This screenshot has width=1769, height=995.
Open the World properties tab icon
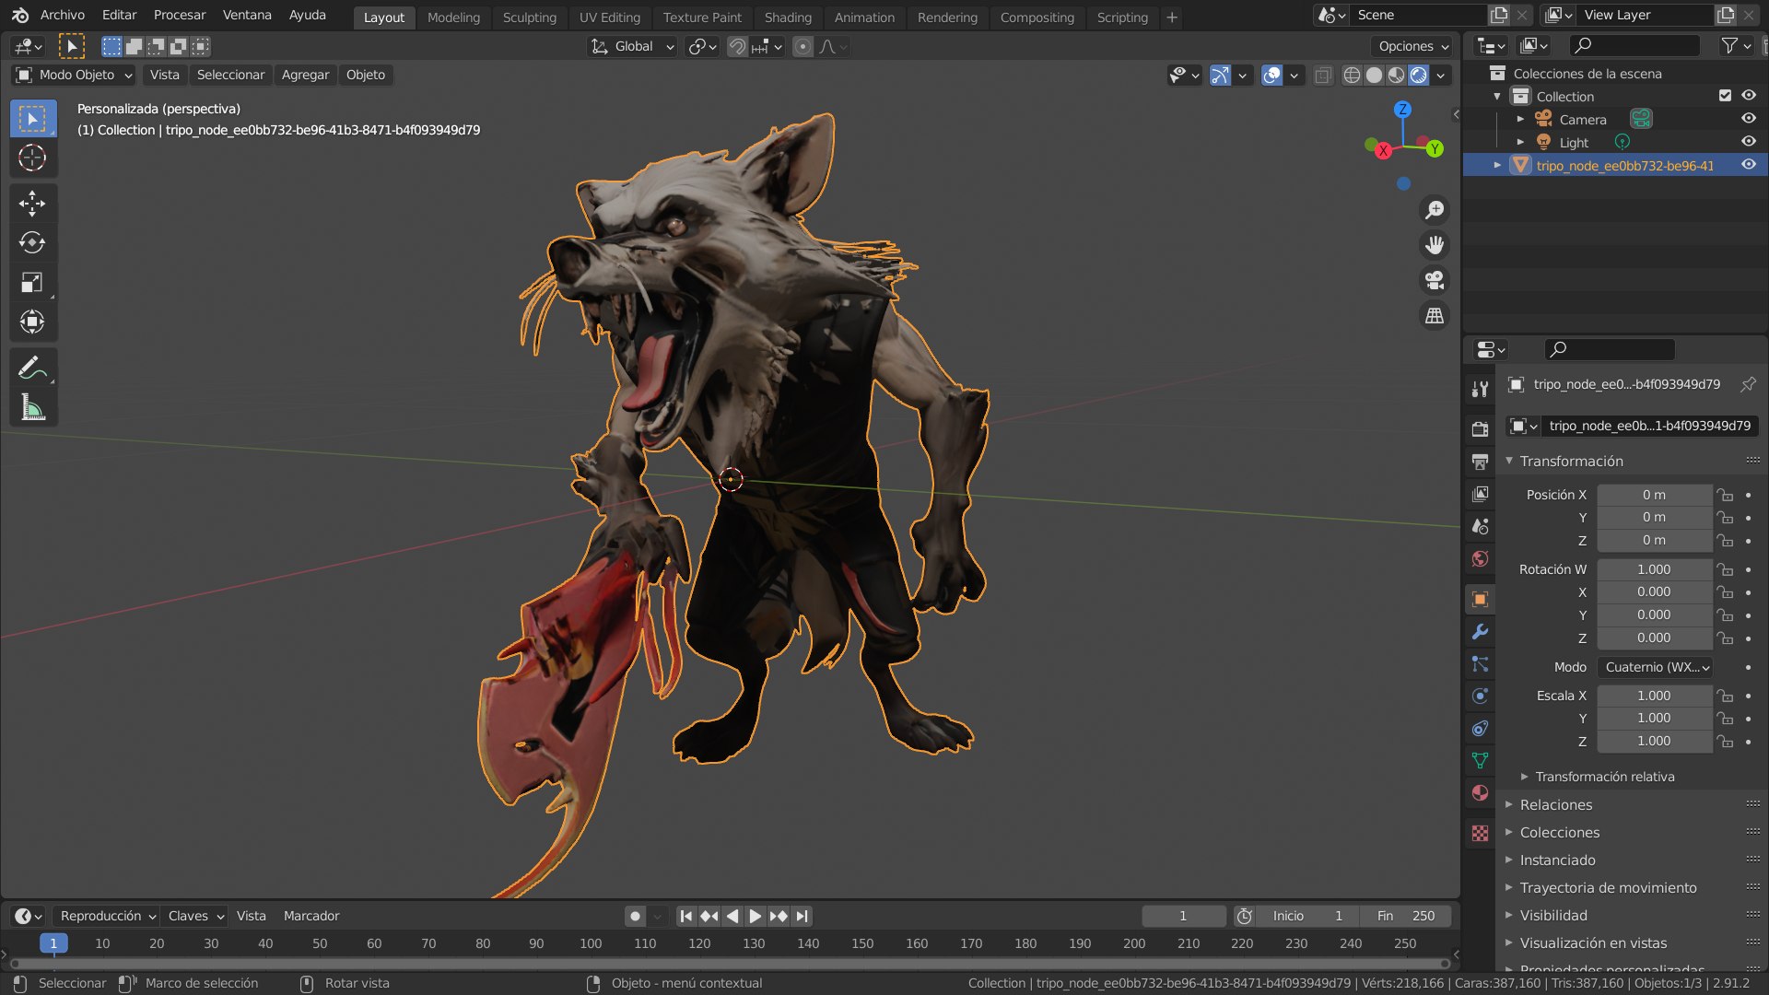pos(1480,558)
